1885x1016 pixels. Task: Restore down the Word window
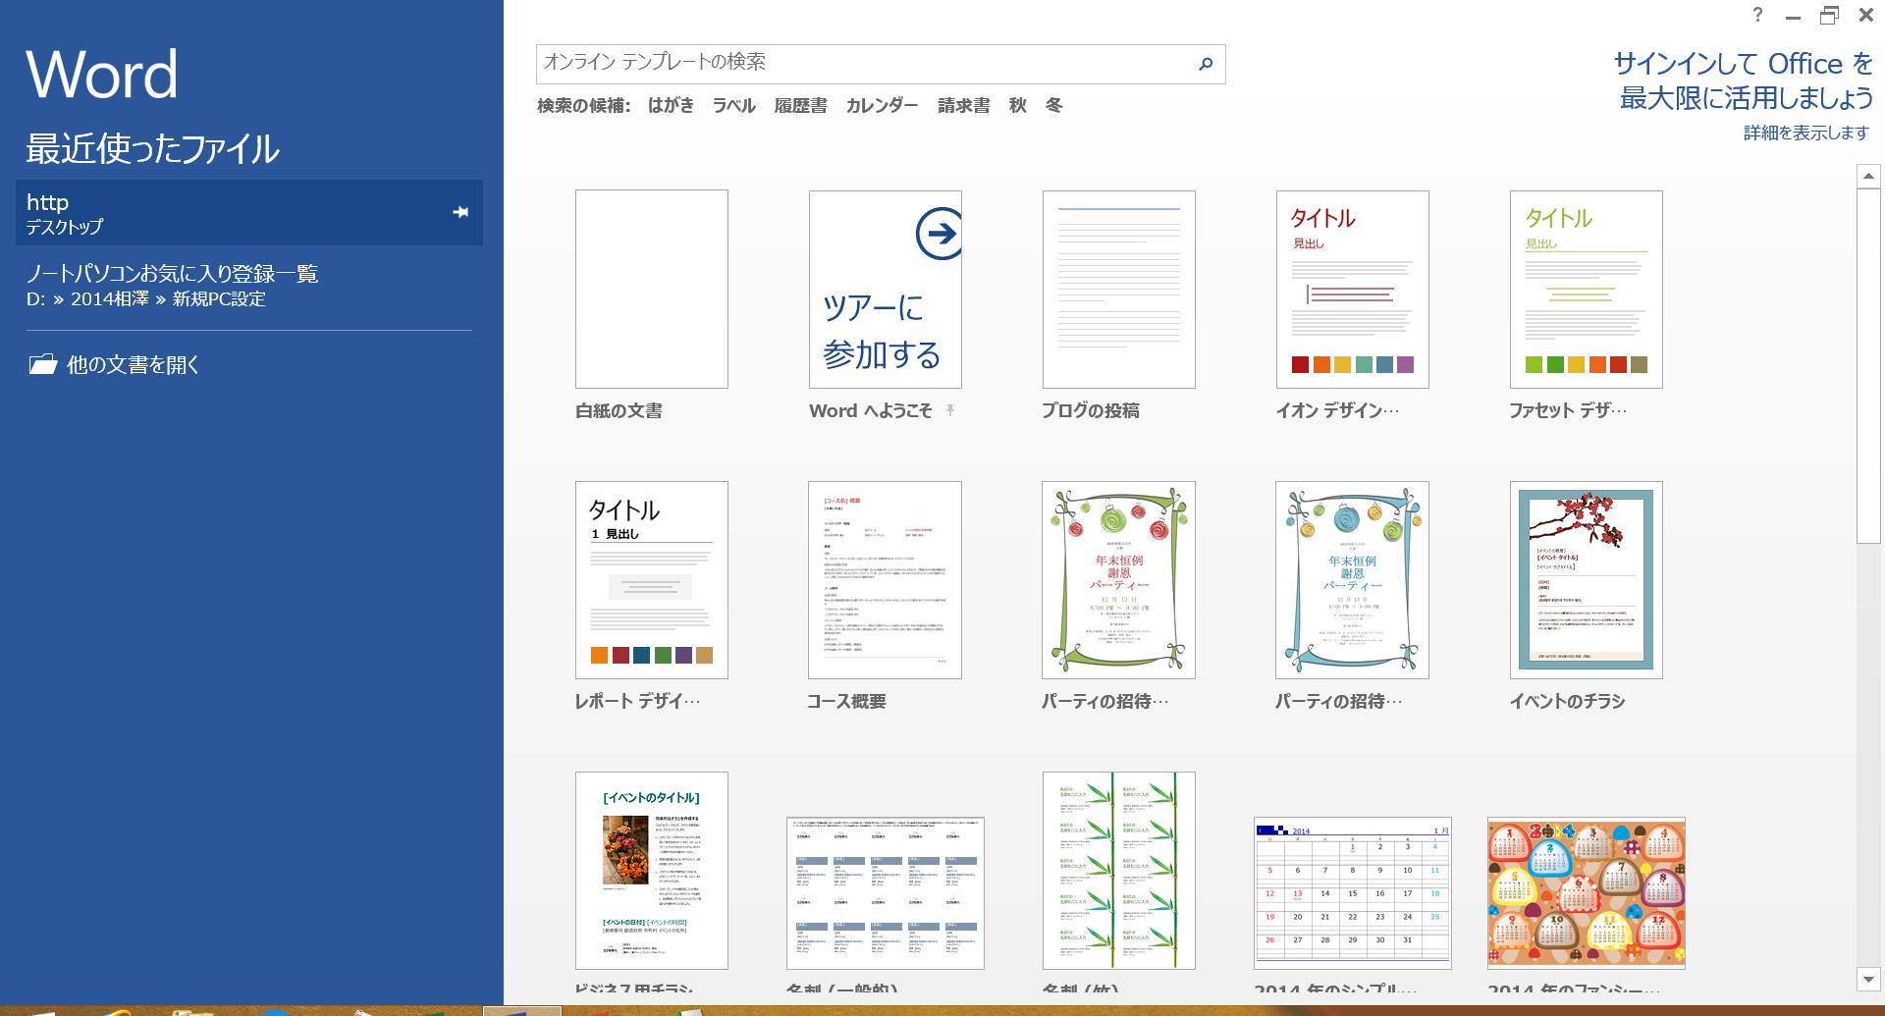[1829, 15]
